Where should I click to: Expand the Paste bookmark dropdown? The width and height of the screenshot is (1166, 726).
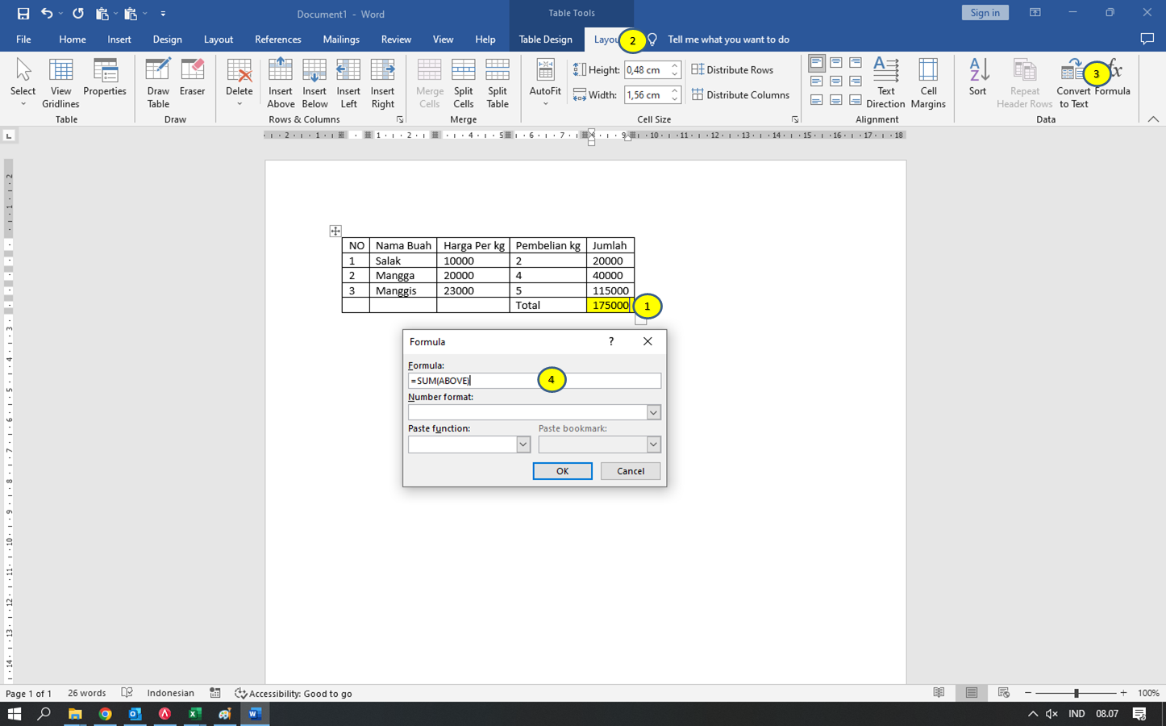[653, 444]
